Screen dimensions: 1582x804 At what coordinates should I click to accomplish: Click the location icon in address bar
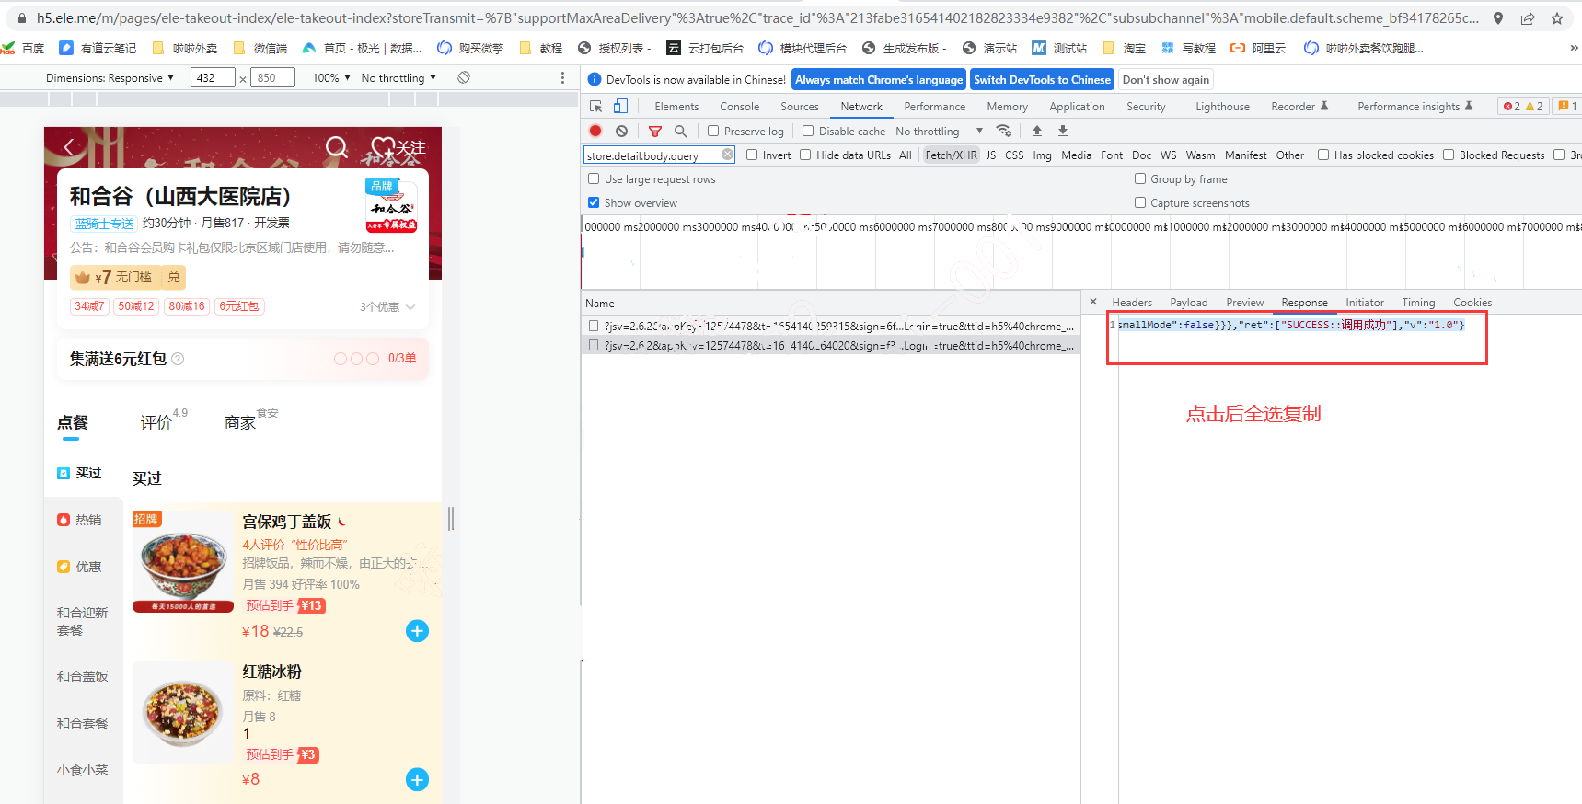click(1498, 17)
